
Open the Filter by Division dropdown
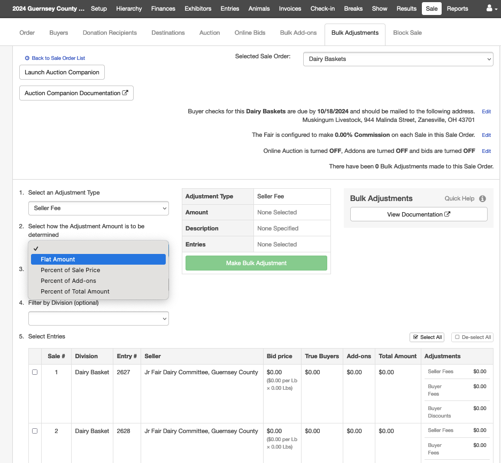[98, 319]
